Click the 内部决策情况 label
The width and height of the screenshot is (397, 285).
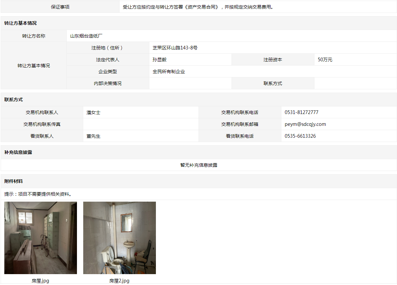108,83
